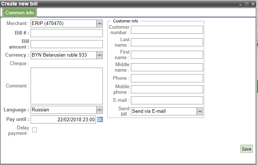This screenshot has height=165, width=258.
Task: Open the Send bill dropdown
Action: (x=199, y=111)
